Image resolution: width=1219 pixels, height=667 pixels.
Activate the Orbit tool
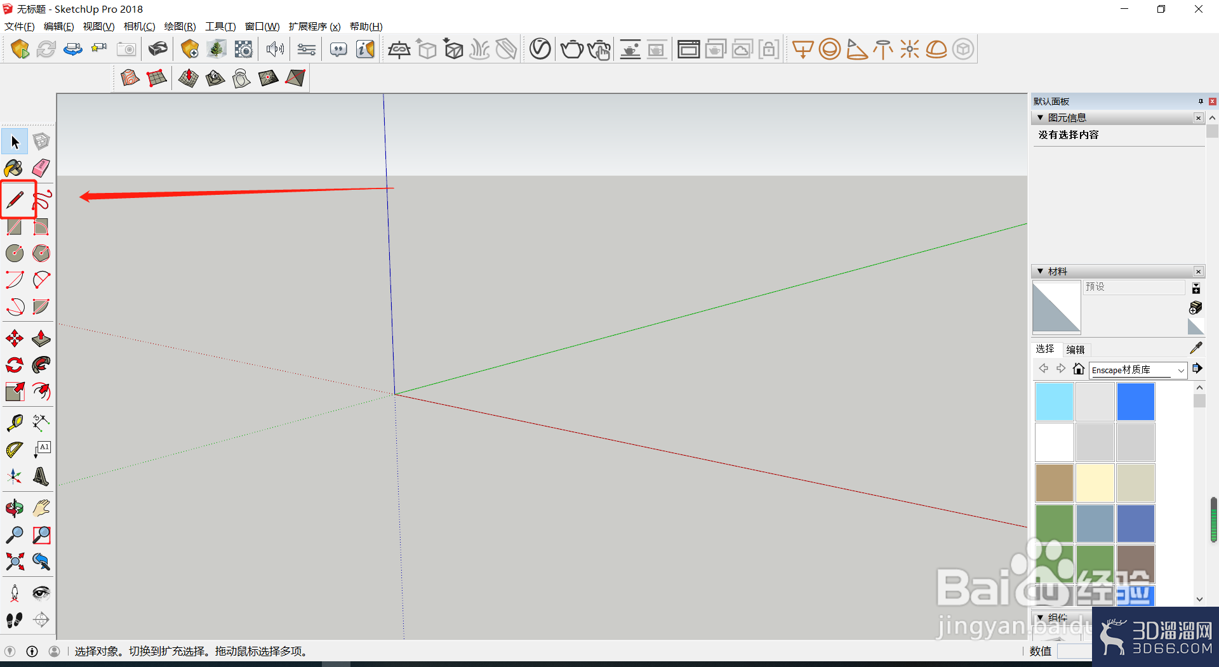pos(15,508)
